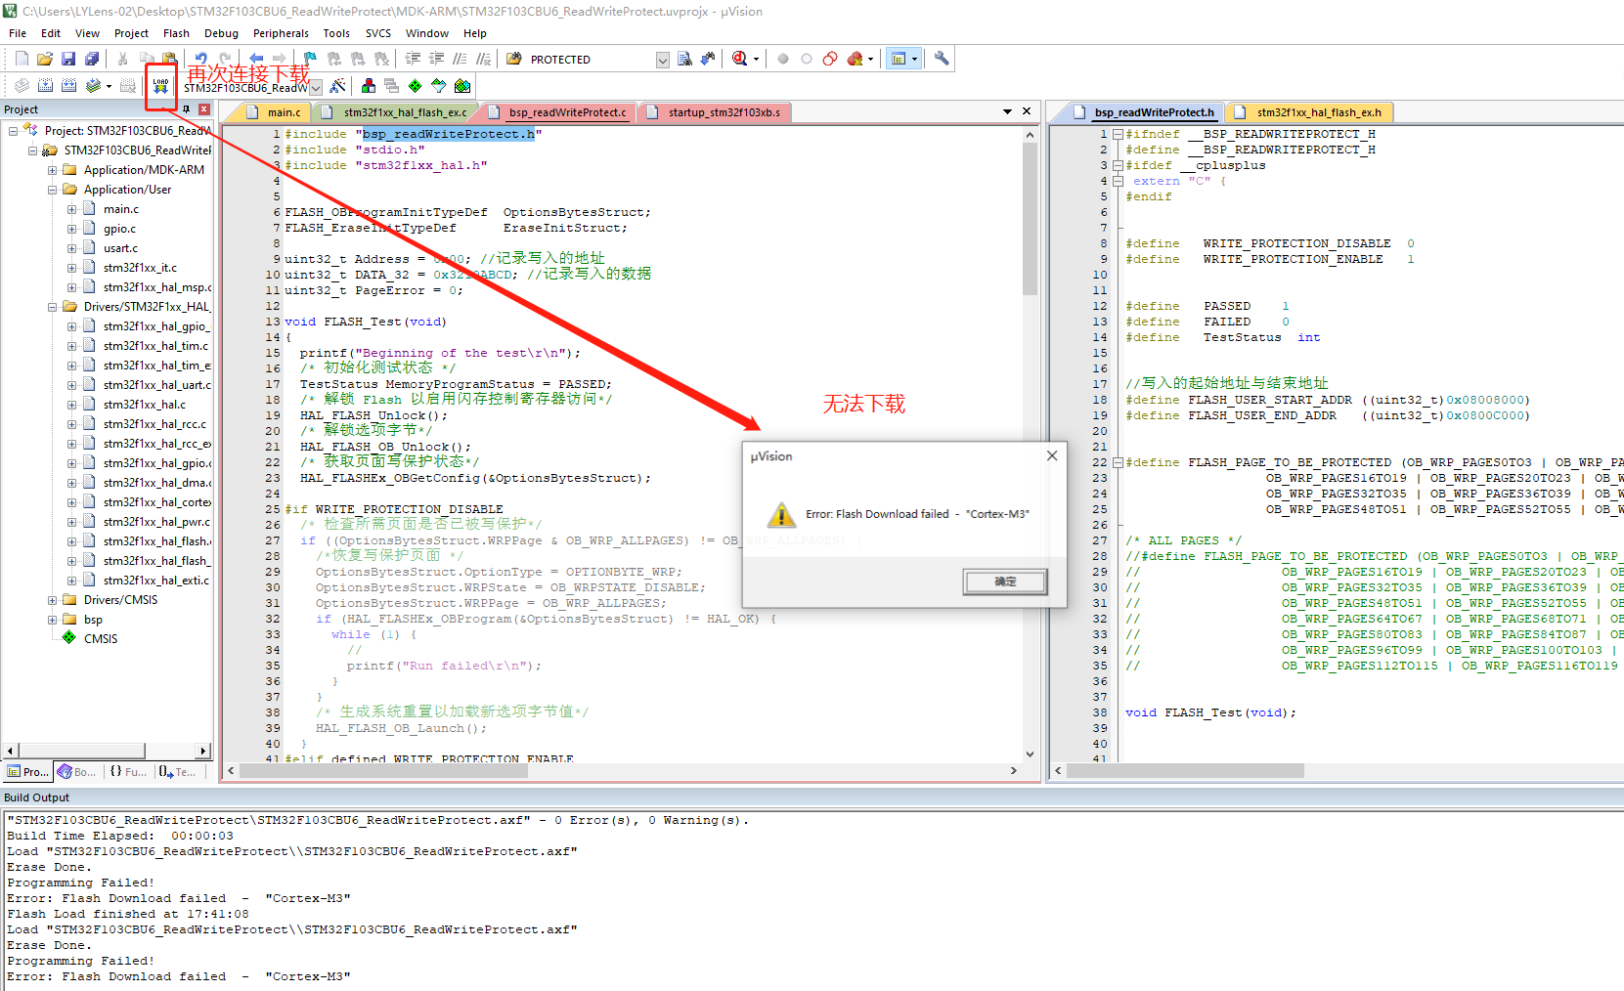Start a debug session with the magnifier icon
This screenshot has width=1624, height=991.
pyautogui.click(x=738, y=59)
